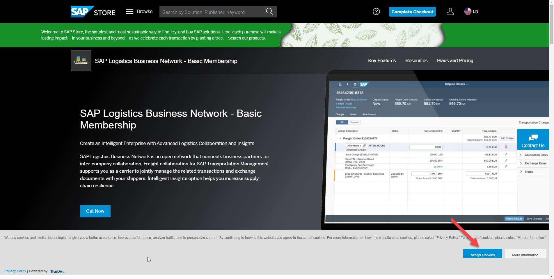Click the 10.00 % fuel surcharge rate
The height and width of the screenshot is (279, 554).
(438, 167)
